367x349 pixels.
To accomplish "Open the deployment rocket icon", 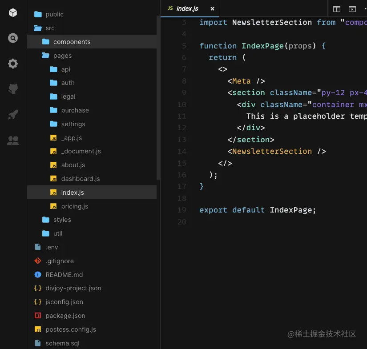I will pos(13,115).
